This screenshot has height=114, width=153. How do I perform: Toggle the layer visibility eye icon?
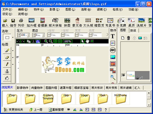124,75
